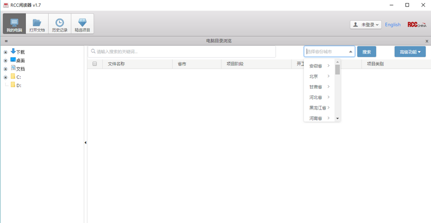Choose 北京 from the province list

(x=314, y=76)
